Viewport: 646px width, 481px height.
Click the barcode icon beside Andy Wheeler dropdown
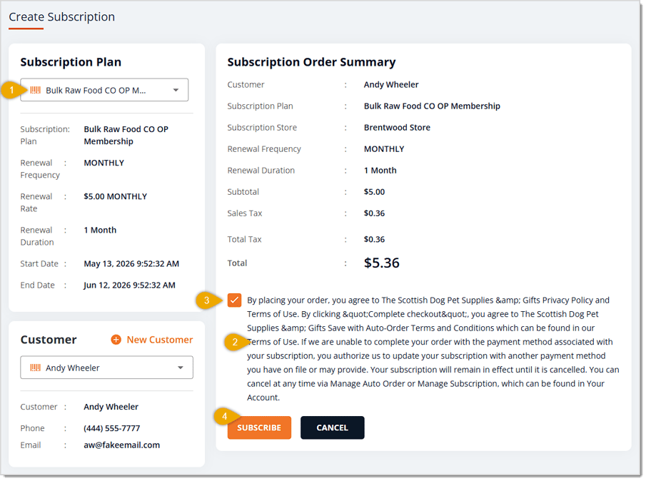point(36,368)
